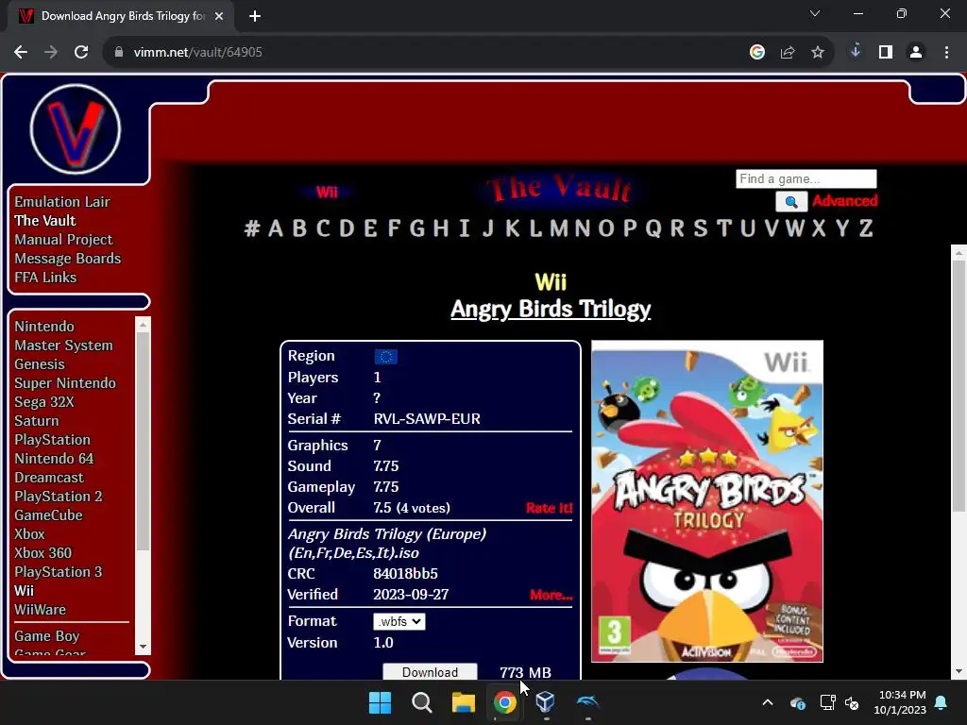Select Dreamcast system
Screen dimensions: 967x725
pos(49,478)
